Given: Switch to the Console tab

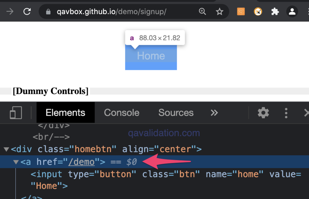Looking at the screenshot, I should (x=122, y=113).
